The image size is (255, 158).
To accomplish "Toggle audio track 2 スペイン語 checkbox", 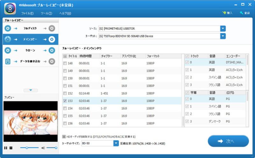I will (187, 77).
